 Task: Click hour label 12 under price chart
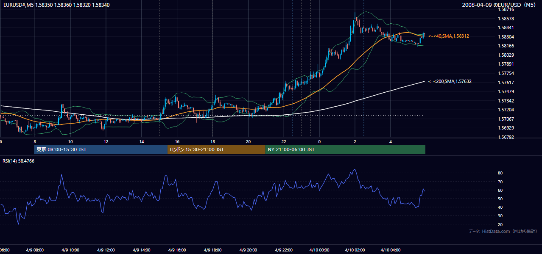pos(106,142)
